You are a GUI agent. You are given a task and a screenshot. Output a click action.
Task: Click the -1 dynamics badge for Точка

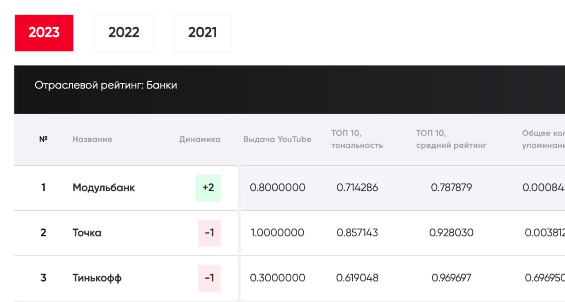[x=209, y=232]
